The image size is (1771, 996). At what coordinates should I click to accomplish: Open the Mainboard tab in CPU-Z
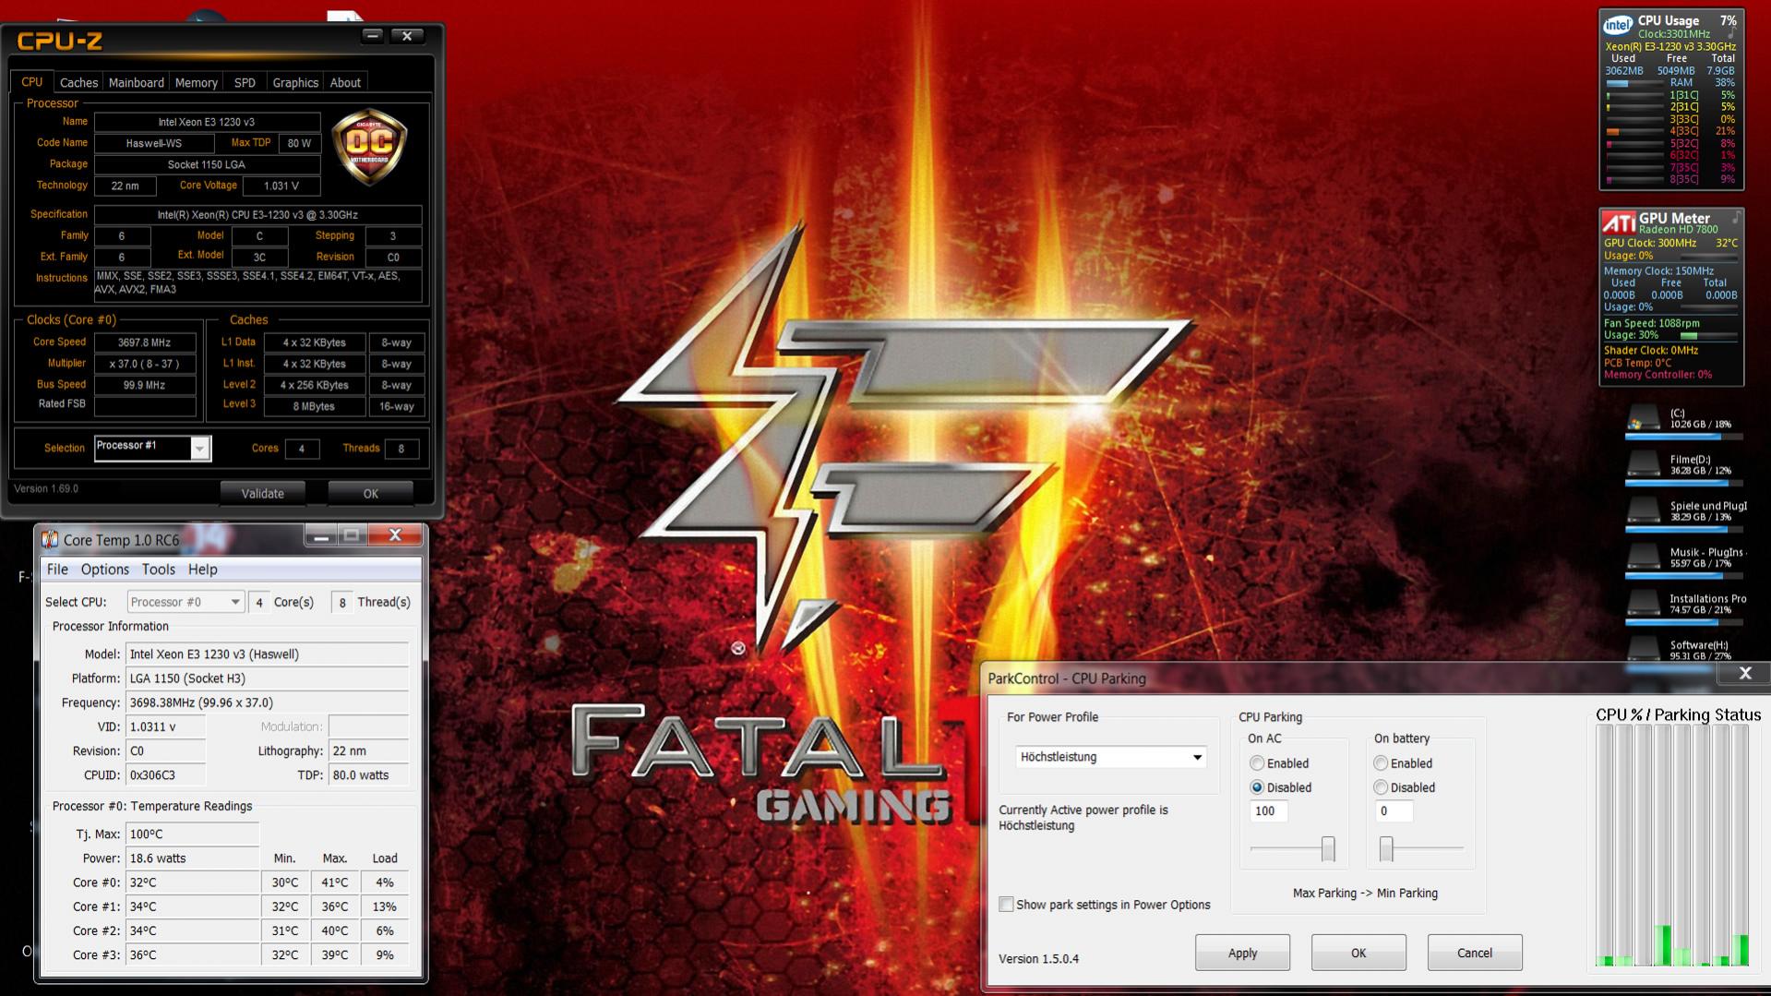point(136,83)
